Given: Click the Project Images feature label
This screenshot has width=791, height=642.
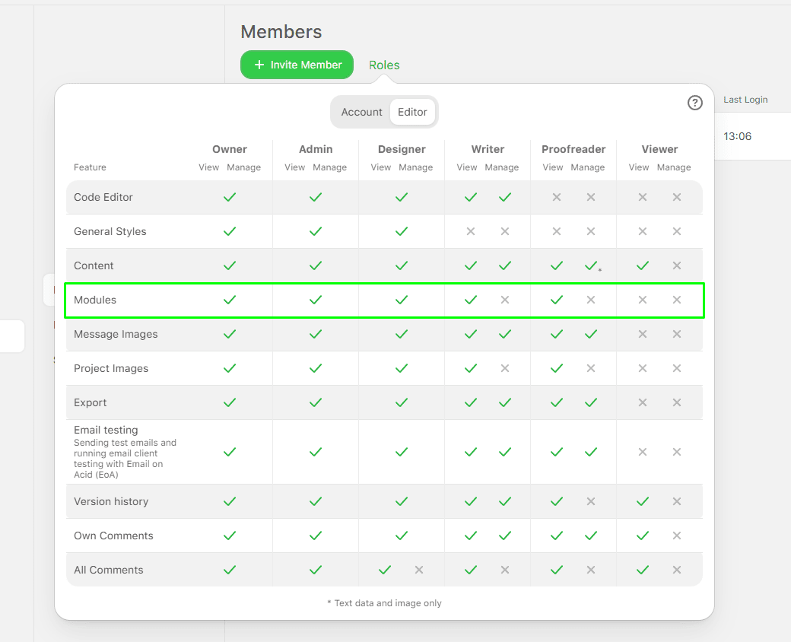Looking at the screenshot, I should coord(111,368).
